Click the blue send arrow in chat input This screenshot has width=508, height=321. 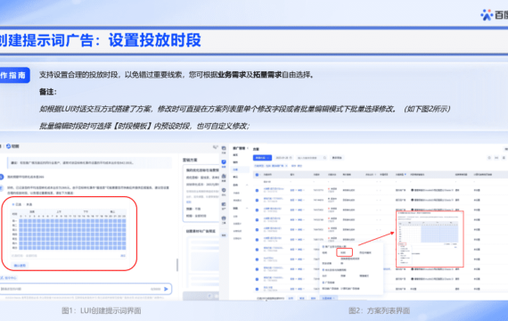point(166,289)
